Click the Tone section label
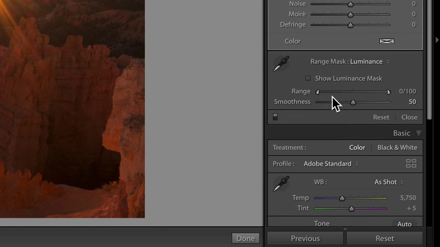This screenshot has height=247, width=440. point(322,224)
